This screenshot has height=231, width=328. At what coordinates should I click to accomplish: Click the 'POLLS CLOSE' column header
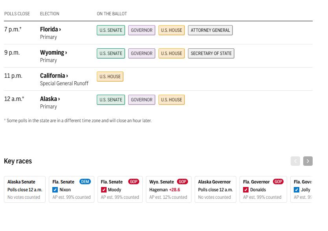point(17,14)
